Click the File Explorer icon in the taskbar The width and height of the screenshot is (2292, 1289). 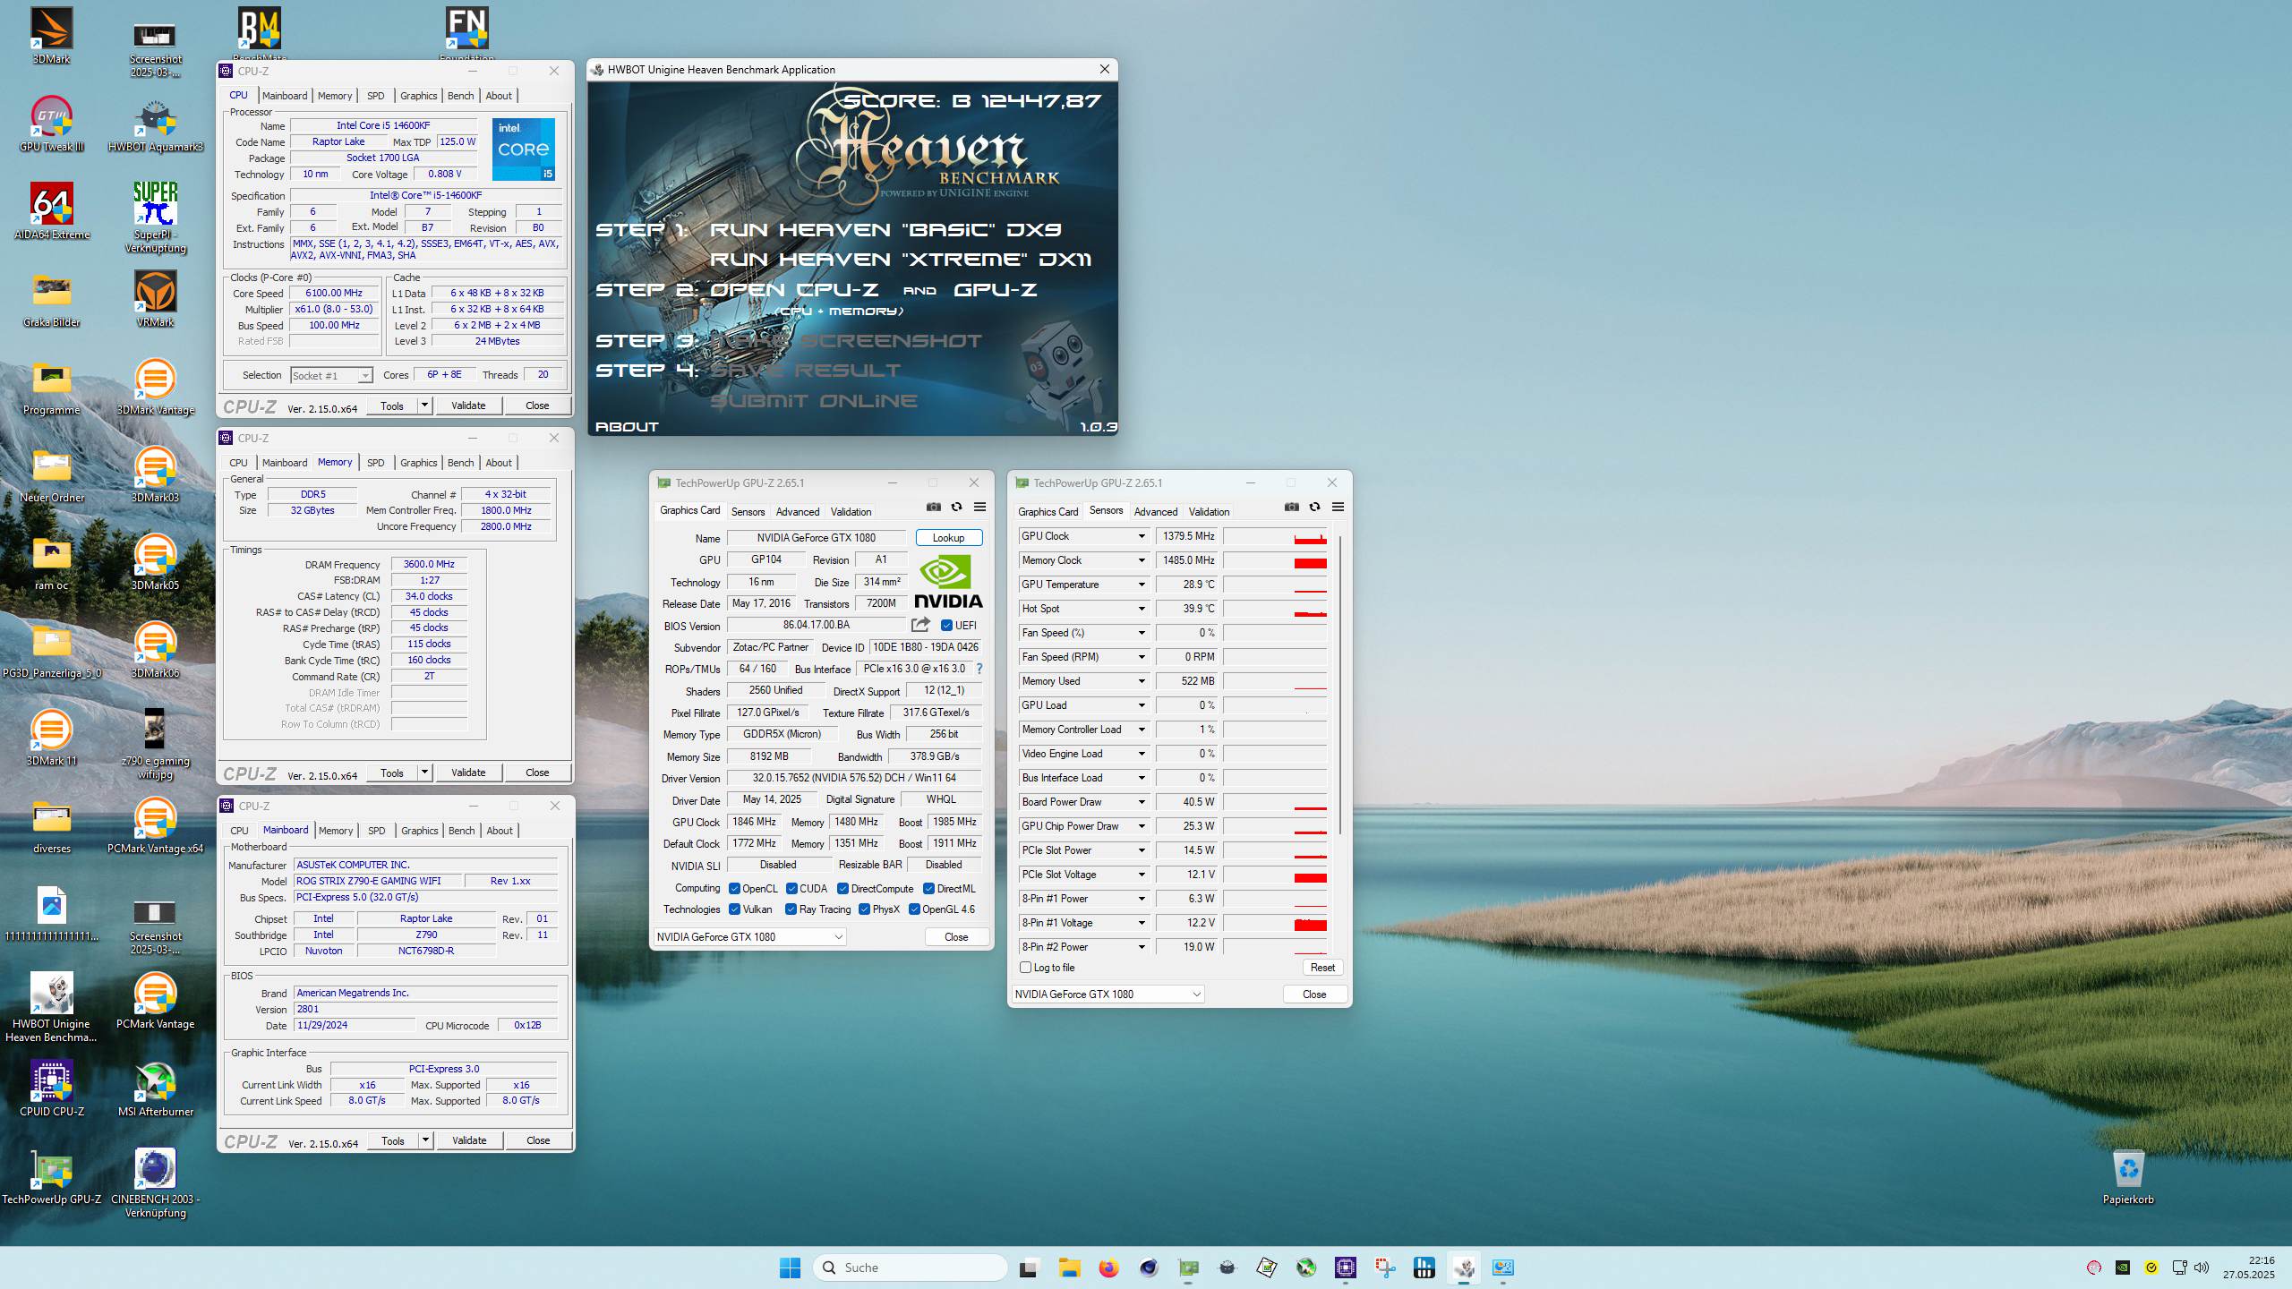[1069, 1268]
